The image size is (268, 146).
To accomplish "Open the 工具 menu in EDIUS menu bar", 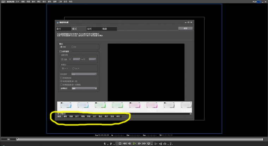I will coord(60,2).
